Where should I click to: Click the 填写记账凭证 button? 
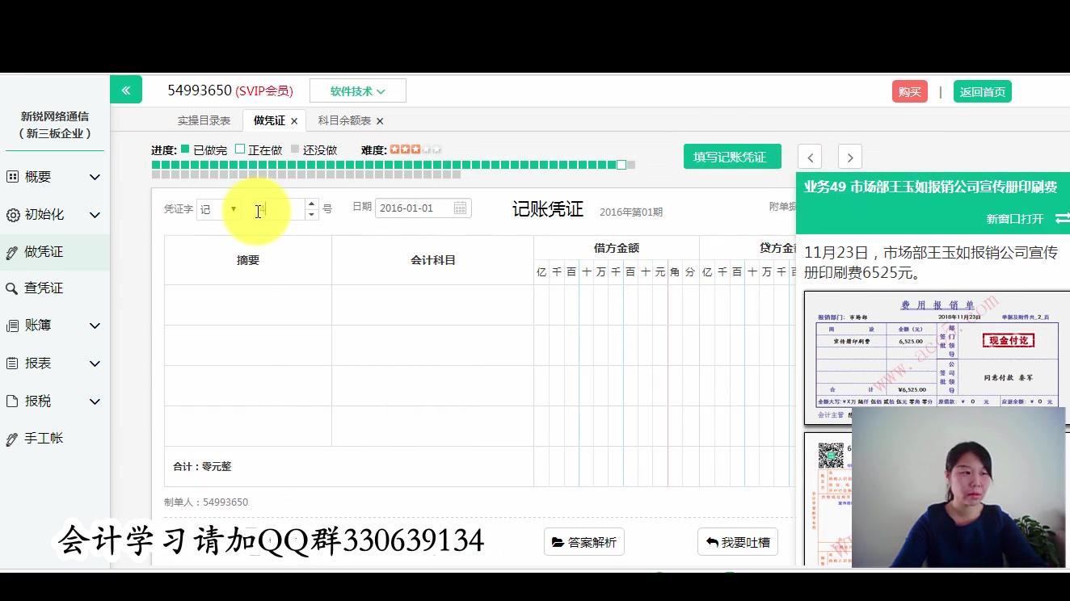(x=731, y=156)
